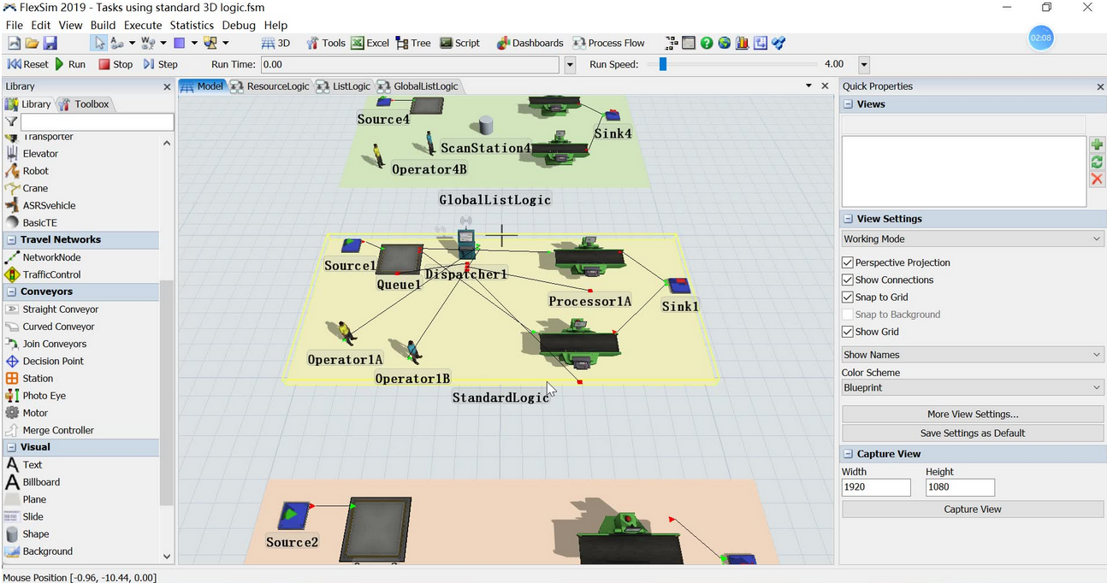
Task: Collapse the Capture View section header
Action: click(848, 454)
